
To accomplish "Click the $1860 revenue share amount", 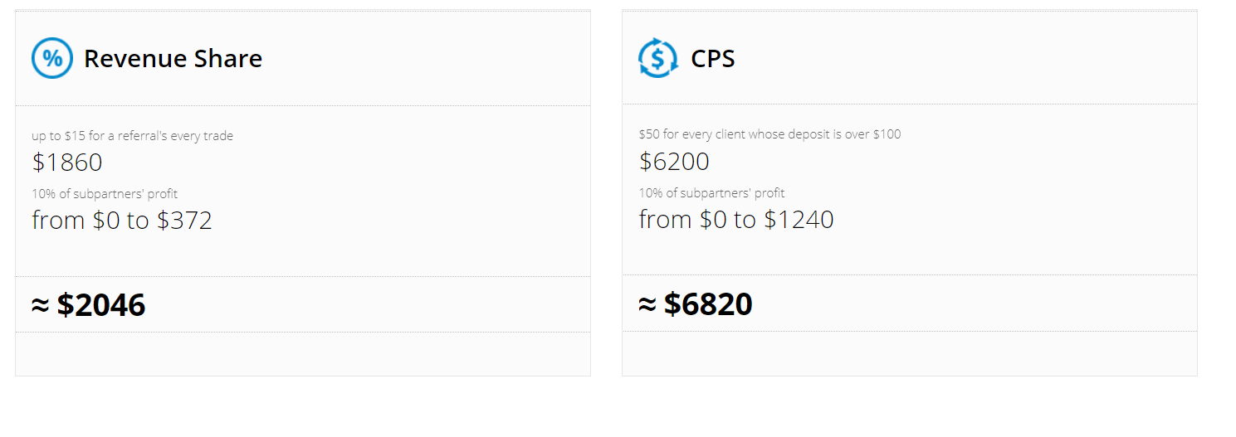I will (67, 163).
